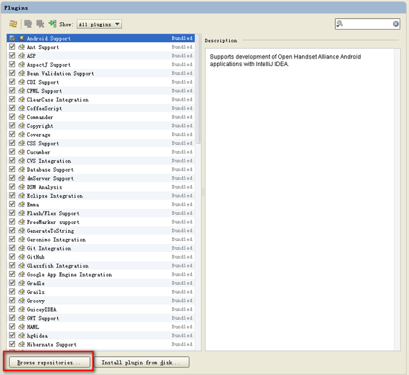Click the Coverage plugin icon
Screen dimensions: 409x375
click(21, 134)
